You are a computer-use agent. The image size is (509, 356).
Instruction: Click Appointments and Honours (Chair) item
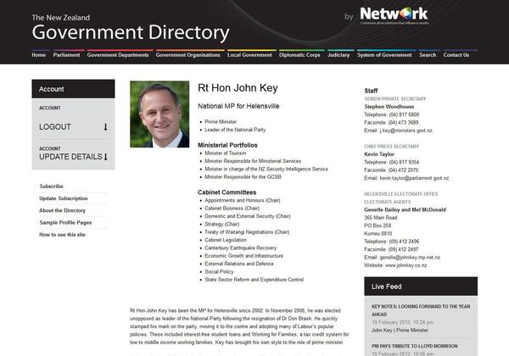pyautogui.click(x=243, y=200)
